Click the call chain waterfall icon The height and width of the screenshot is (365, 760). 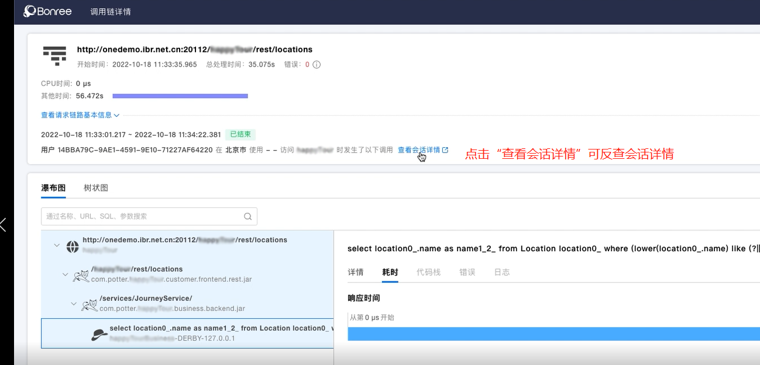coord(54,55)
